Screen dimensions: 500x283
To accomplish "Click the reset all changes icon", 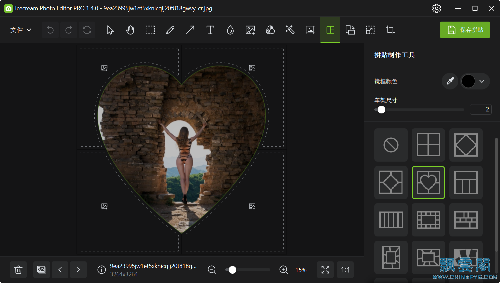I will pyautogui.click(x=87, y=30).
